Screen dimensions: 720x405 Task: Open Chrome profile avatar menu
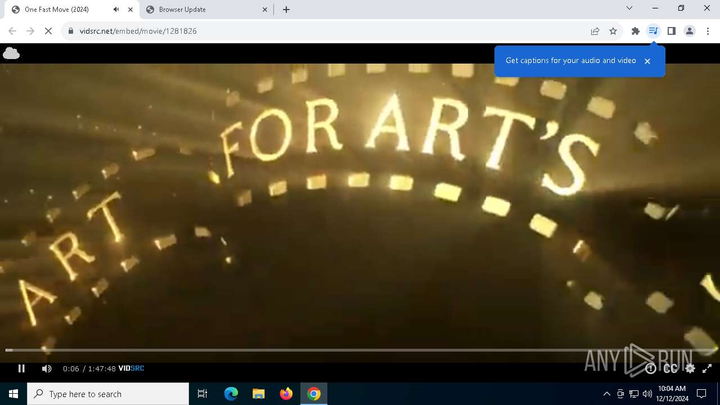[690, 31]
